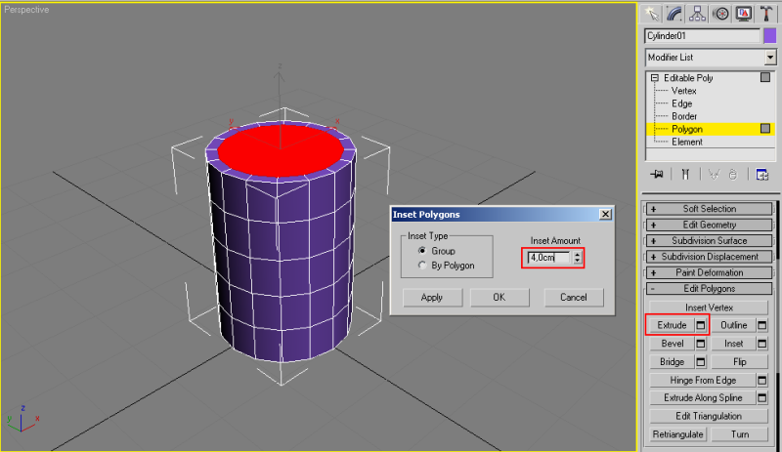Click the Outline button
Image resolution: width=782 pixels, height=452 pixels.
734,325
